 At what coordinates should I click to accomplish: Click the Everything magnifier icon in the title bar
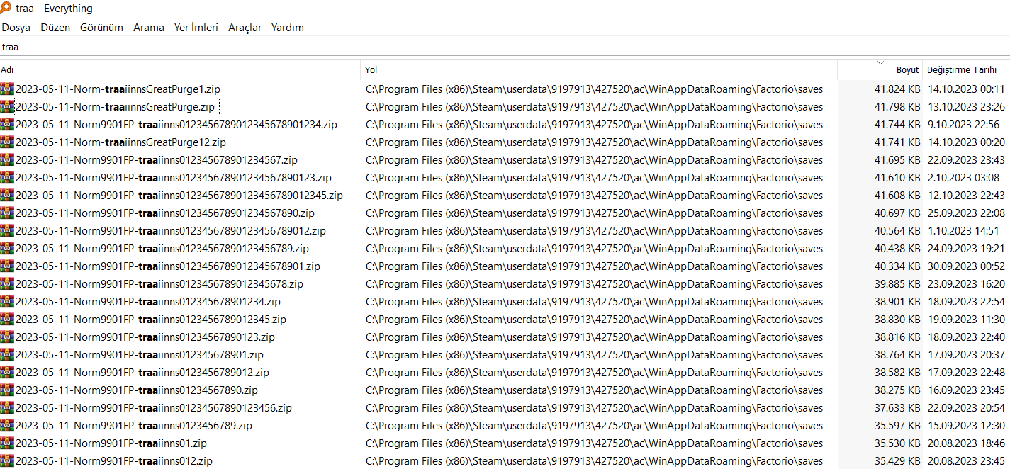[x=6, y=9]
